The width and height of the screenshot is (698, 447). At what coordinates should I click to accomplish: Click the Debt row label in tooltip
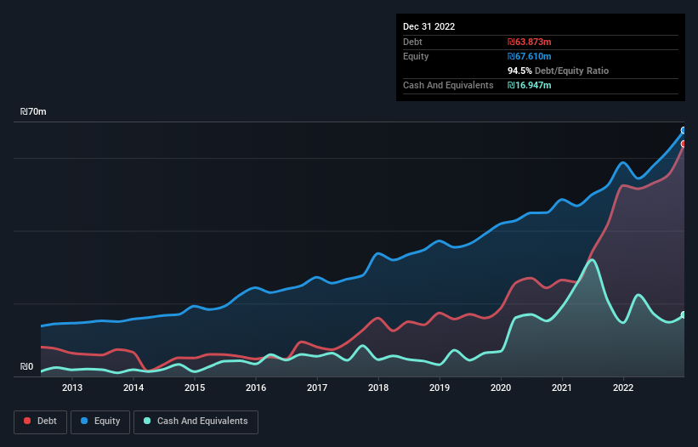click(412, 42)
